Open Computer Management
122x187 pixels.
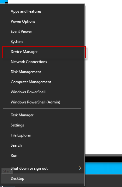[42, 82]
